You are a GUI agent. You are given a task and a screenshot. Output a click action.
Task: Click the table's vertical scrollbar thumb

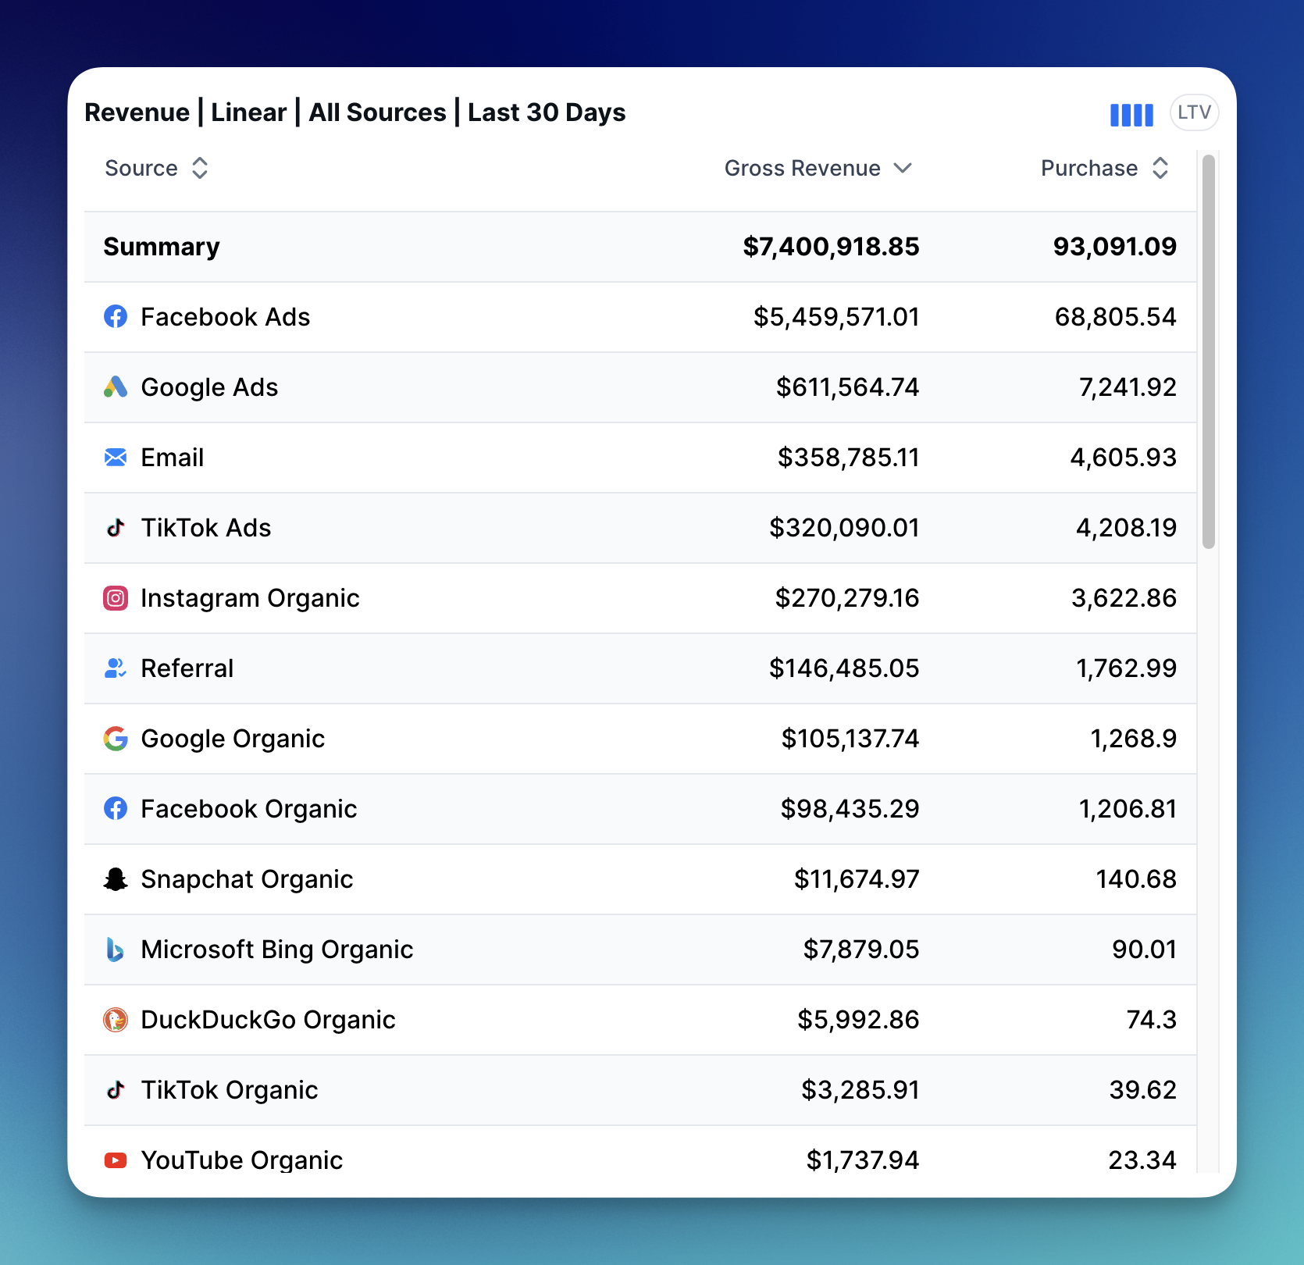tap(1209, 351)
